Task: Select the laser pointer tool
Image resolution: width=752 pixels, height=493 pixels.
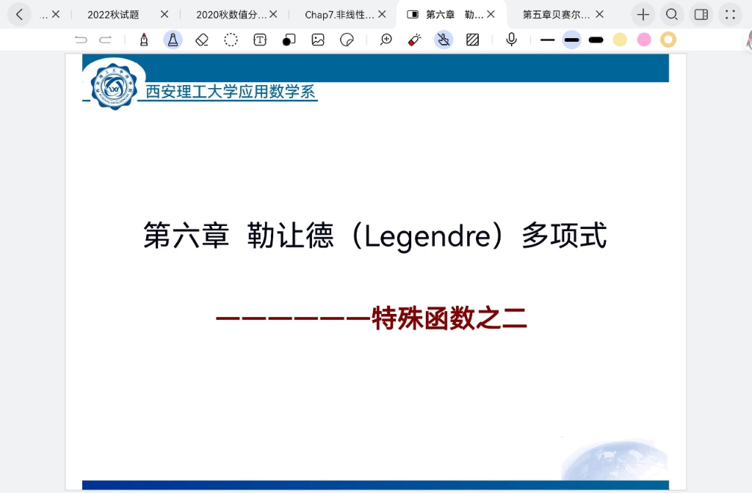Action: (x=415, y=40)
